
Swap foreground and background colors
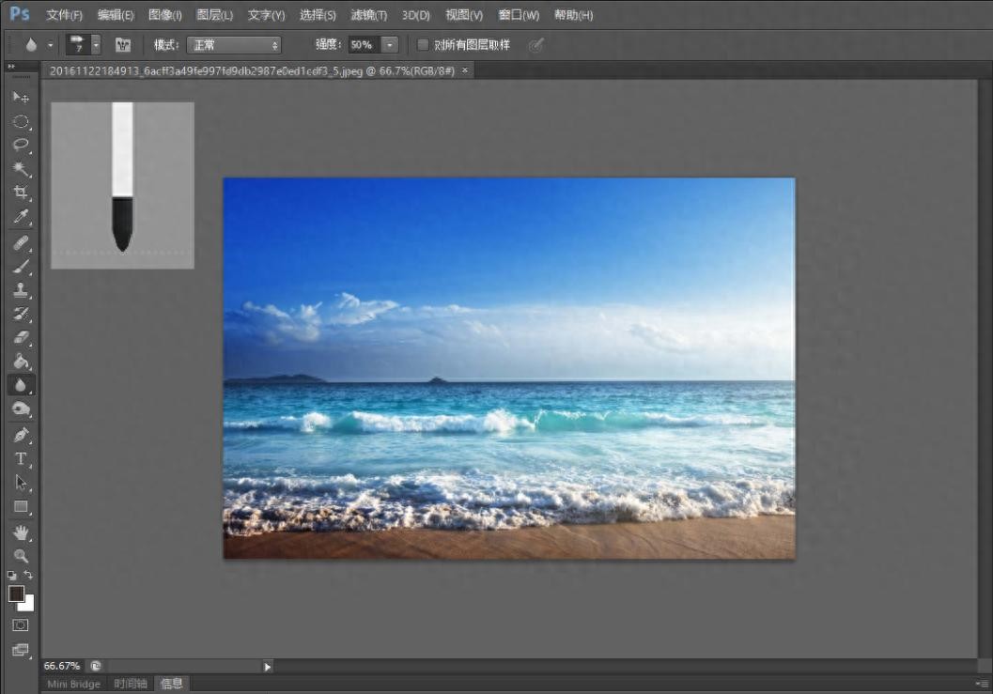(x=29, y=575)
